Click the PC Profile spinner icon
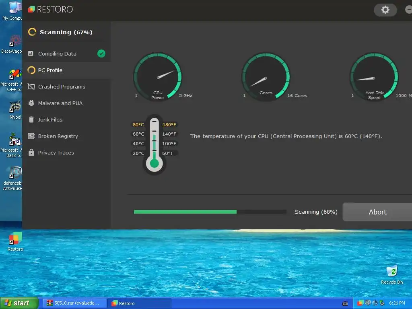This screenshot has width=412, height=309. [x=31, y=70]
